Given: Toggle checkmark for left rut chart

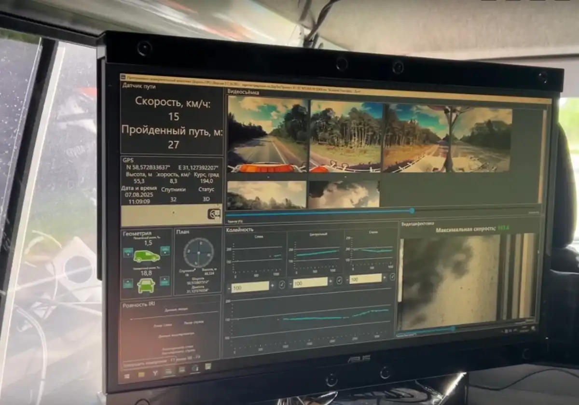Looking at the screenshot, I should point(282,285).
